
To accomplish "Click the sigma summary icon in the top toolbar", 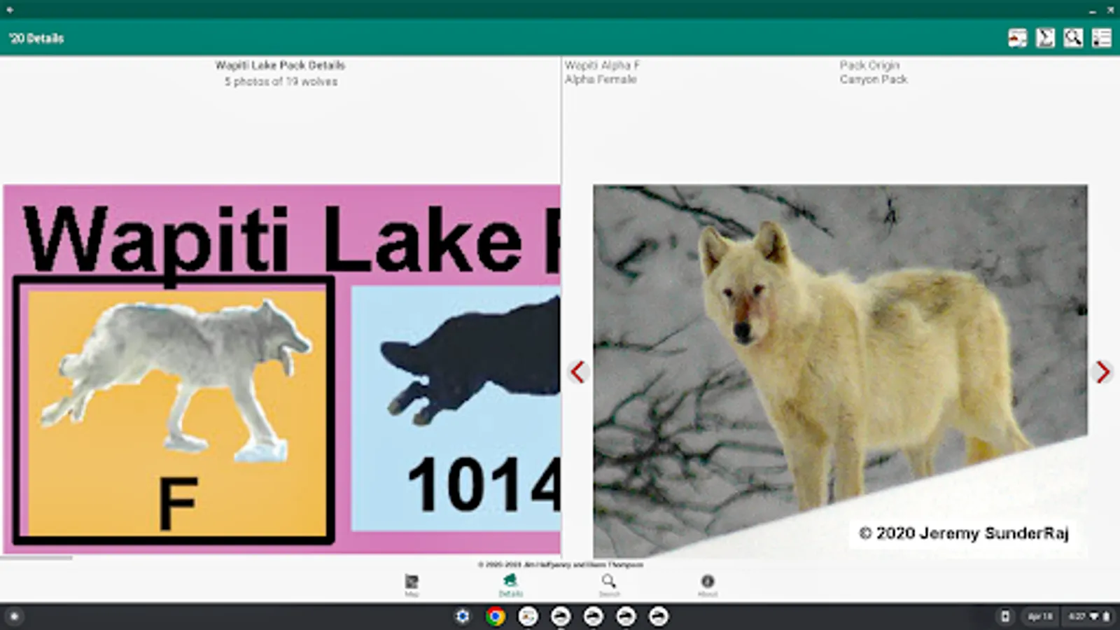I will click(x=1045, y=38).
